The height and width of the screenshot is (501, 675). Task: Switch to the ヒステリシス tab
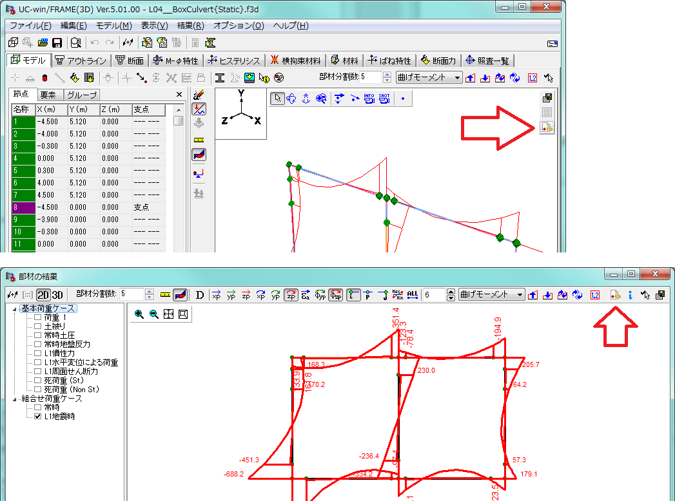pos(234,61)
